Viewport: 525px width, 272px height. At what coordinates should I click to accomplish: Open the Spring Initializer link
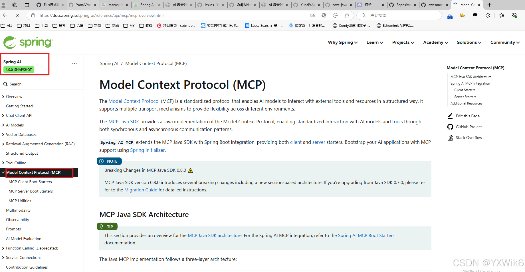(x=147, y=150)
